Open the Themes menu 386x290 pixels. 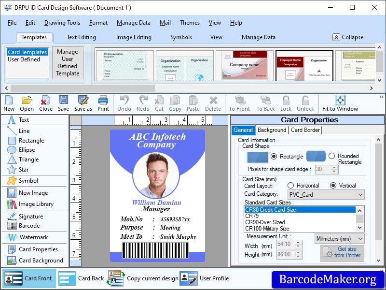click(x=190, y=22)
